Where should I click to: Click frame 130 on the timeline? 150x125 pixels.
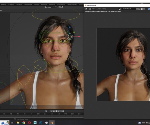[x=59, y=114]
